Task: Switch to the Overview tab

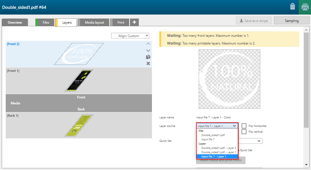Action: tap(15, 23)
